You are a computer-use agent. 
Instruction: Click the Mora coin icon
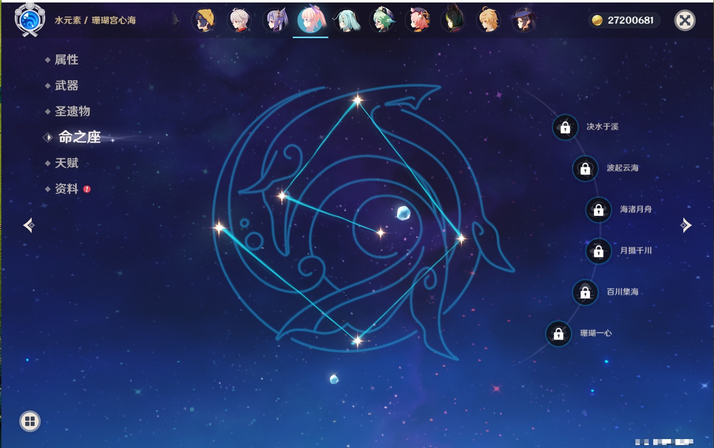(x=597, y=20)
